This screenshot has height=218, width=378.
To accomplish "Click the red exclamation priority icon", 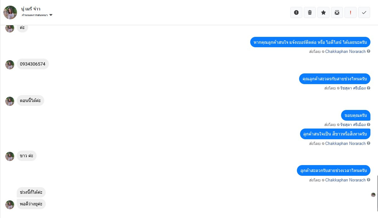I will click(x=350, y=13).
